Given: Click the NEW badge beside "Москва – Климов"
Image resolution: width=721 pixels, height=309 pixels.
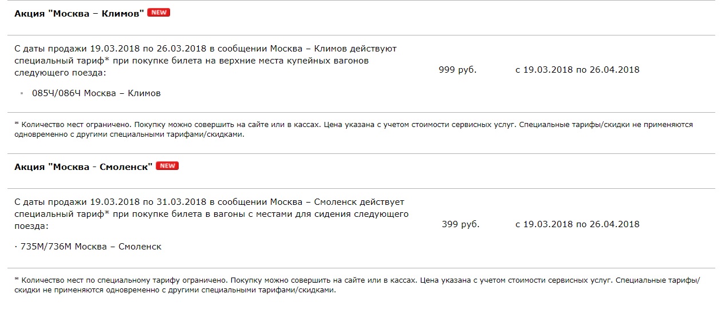Looking at the screenshot, I should (x=159, y=13).
